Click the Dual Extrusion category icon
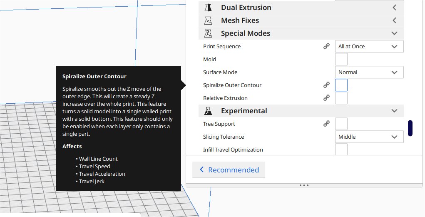This screenshot has height=217, width=425. (x=208, y=7)
